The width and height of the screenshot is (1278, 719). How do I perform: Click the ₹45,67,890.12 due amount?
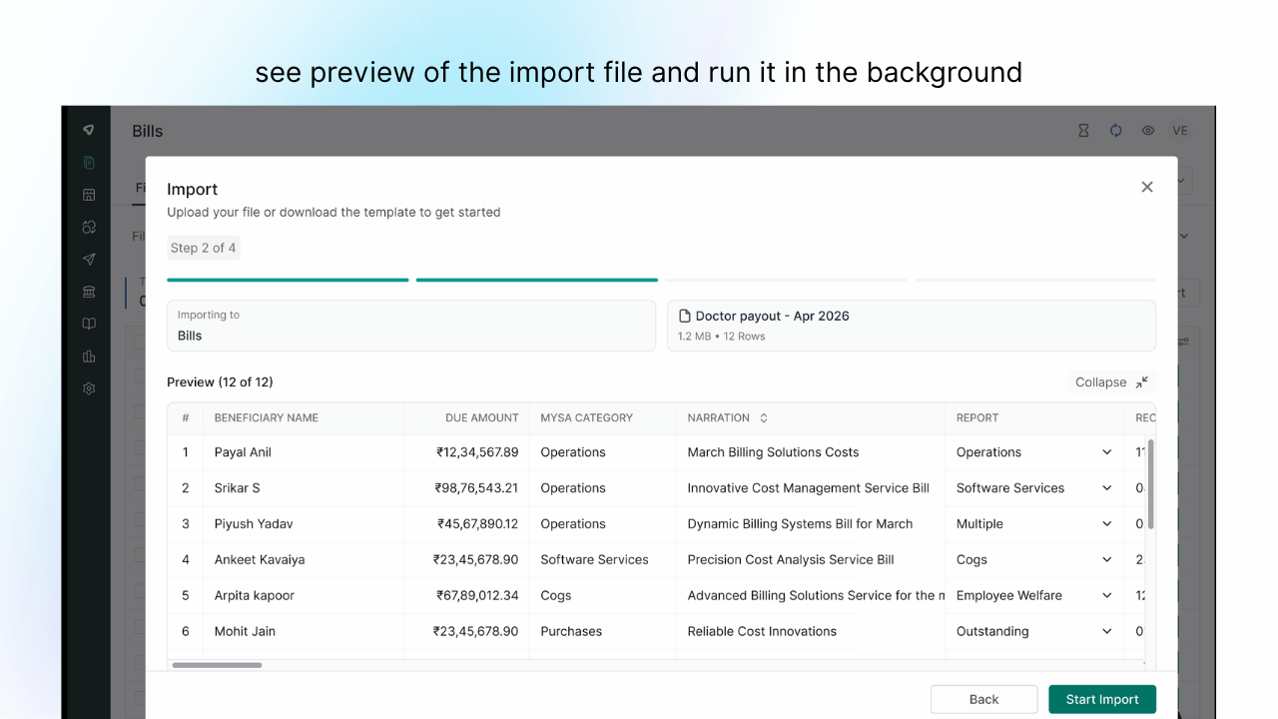pyautogui.click(x=477, y=524)
